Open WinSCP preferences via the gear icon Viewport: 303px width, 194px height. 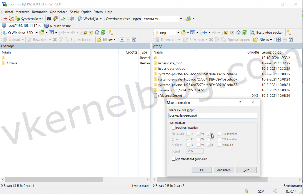pos(72,18)
